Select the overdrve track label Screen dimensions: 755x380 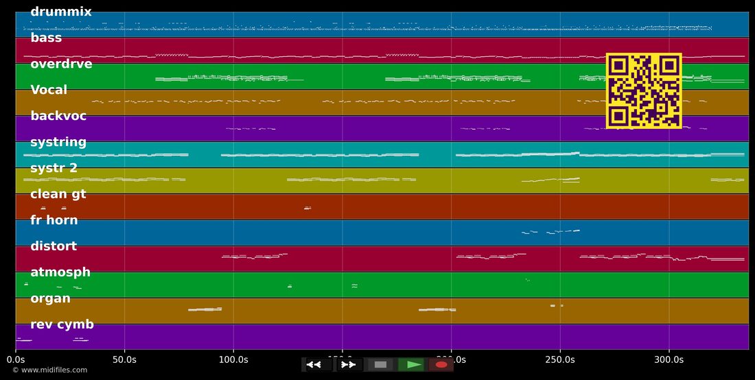click(61, 64)
